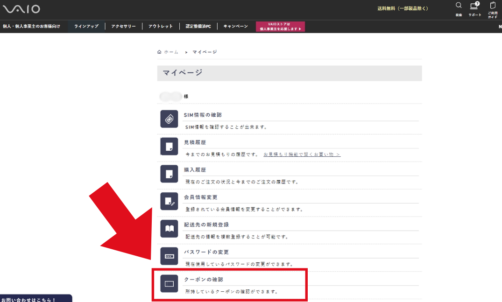Click the purchase history (購入履歴) icon
This screenshot has height=302, width=502.
point(169,174)
